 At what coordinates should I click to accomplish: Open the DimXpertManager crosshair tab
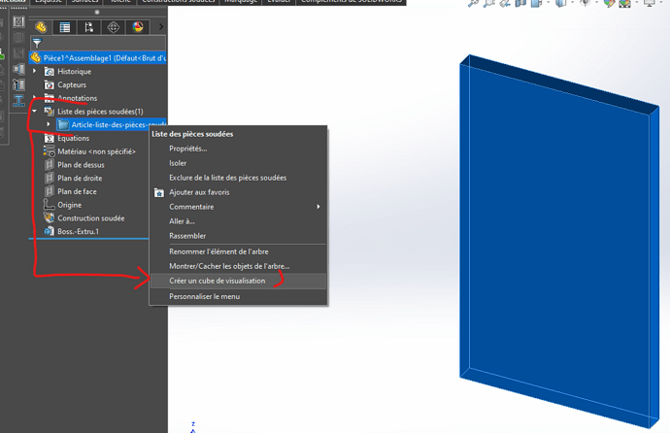coord(114,27)
